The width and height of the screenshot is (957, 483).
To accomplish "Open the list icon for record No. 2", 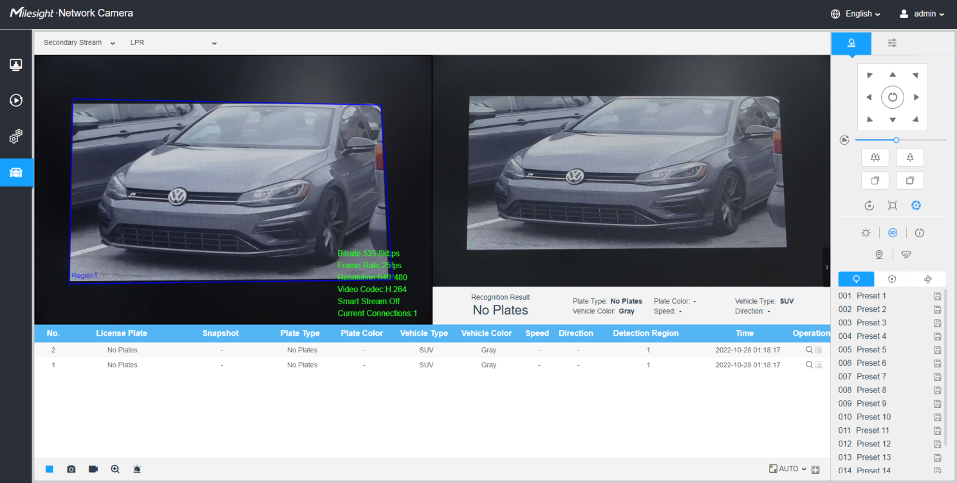I will 819,350.
